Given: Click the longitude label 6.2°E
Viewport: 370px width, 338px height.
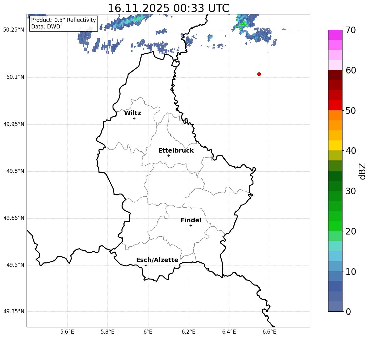Looking at the screenshot, I should (188, 332).
